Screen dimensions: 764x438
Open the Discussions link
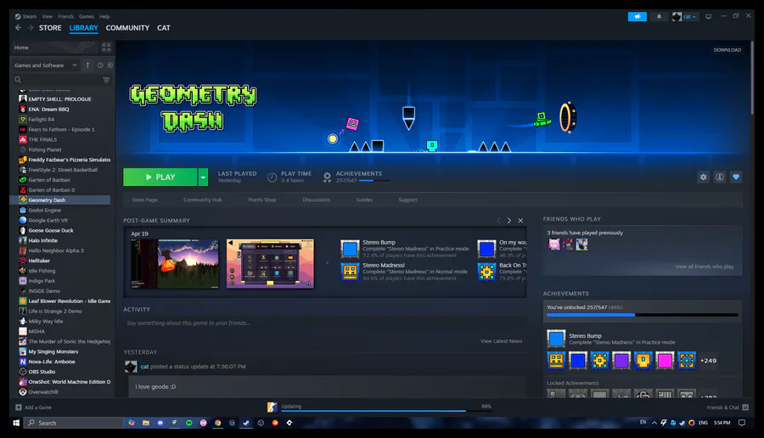click(x=317, y=199)
